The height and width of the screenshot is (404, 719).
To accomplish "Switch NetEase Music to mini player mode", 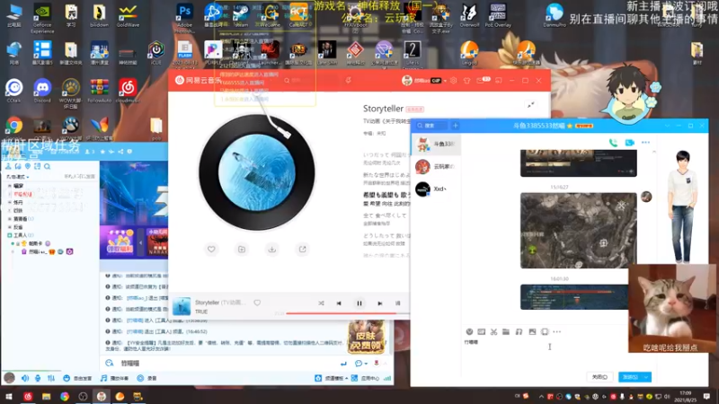I will 499,80.
